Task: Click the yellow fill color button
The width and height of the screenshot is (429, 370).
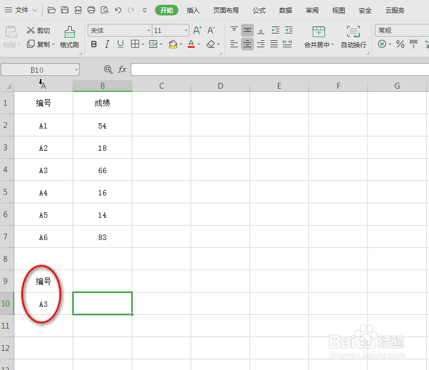Action: point(173,44)
